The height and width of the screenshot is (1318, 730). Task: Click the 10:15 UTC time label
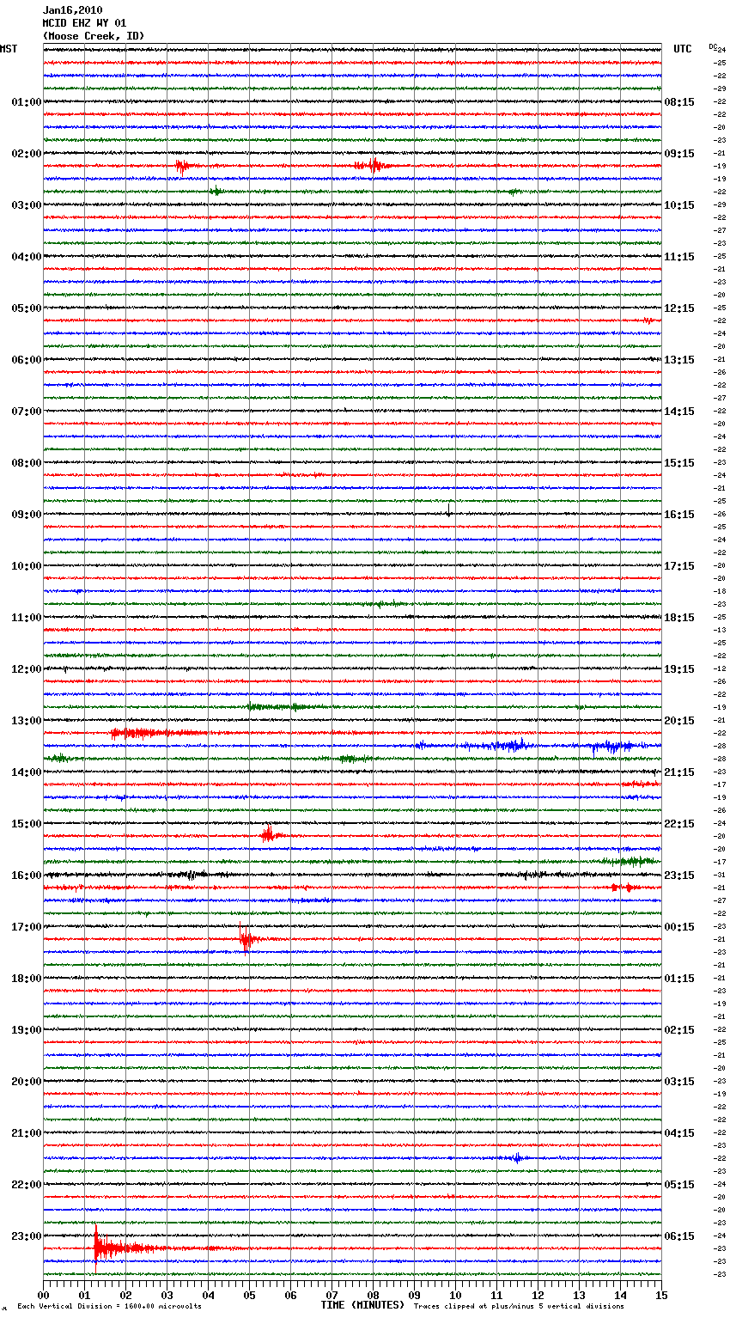(x=679, y=205)
